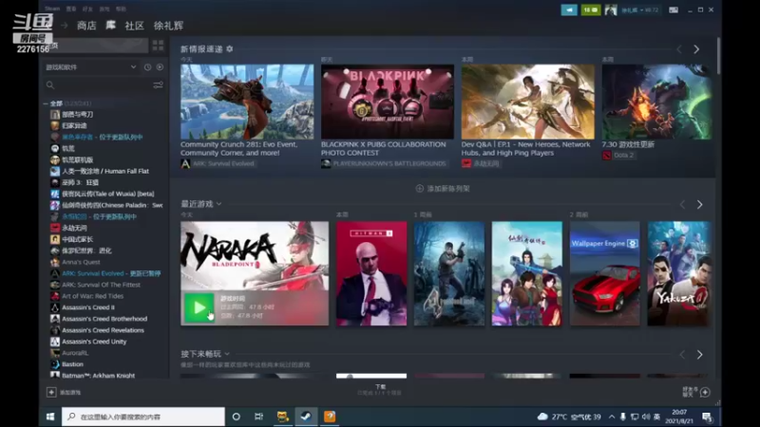The width and height of the screenshot is (760, 427).
Task: Open 7.30 gameplay update news card
Action: pyautogui.click(x=656, y=106)
